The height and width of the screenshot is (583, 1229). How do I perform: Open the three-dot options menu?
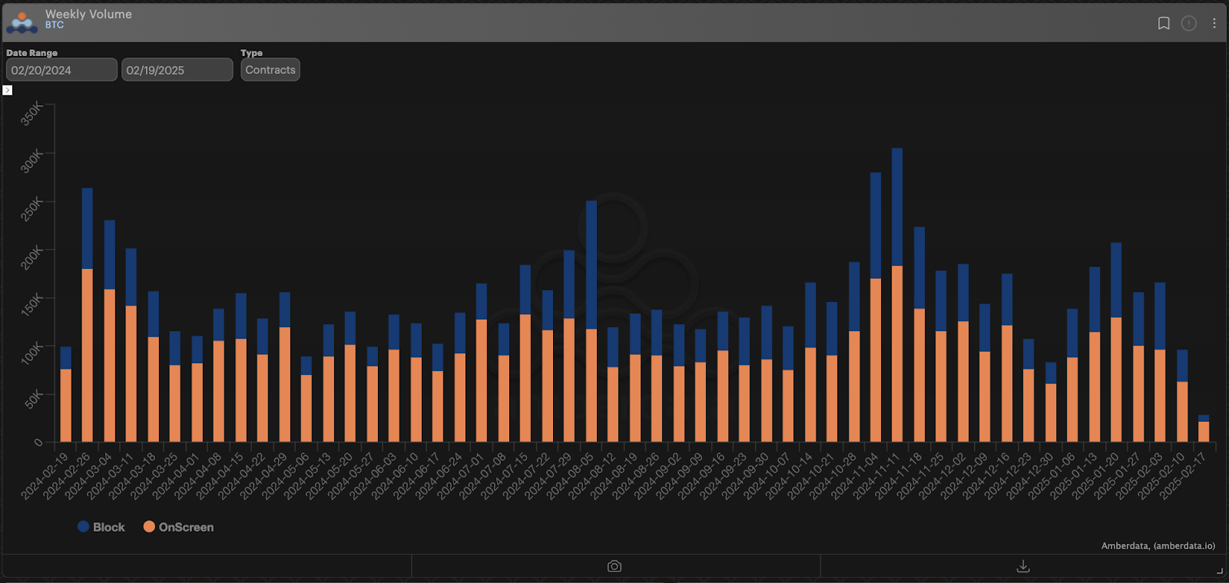[x=1214, y=23]
